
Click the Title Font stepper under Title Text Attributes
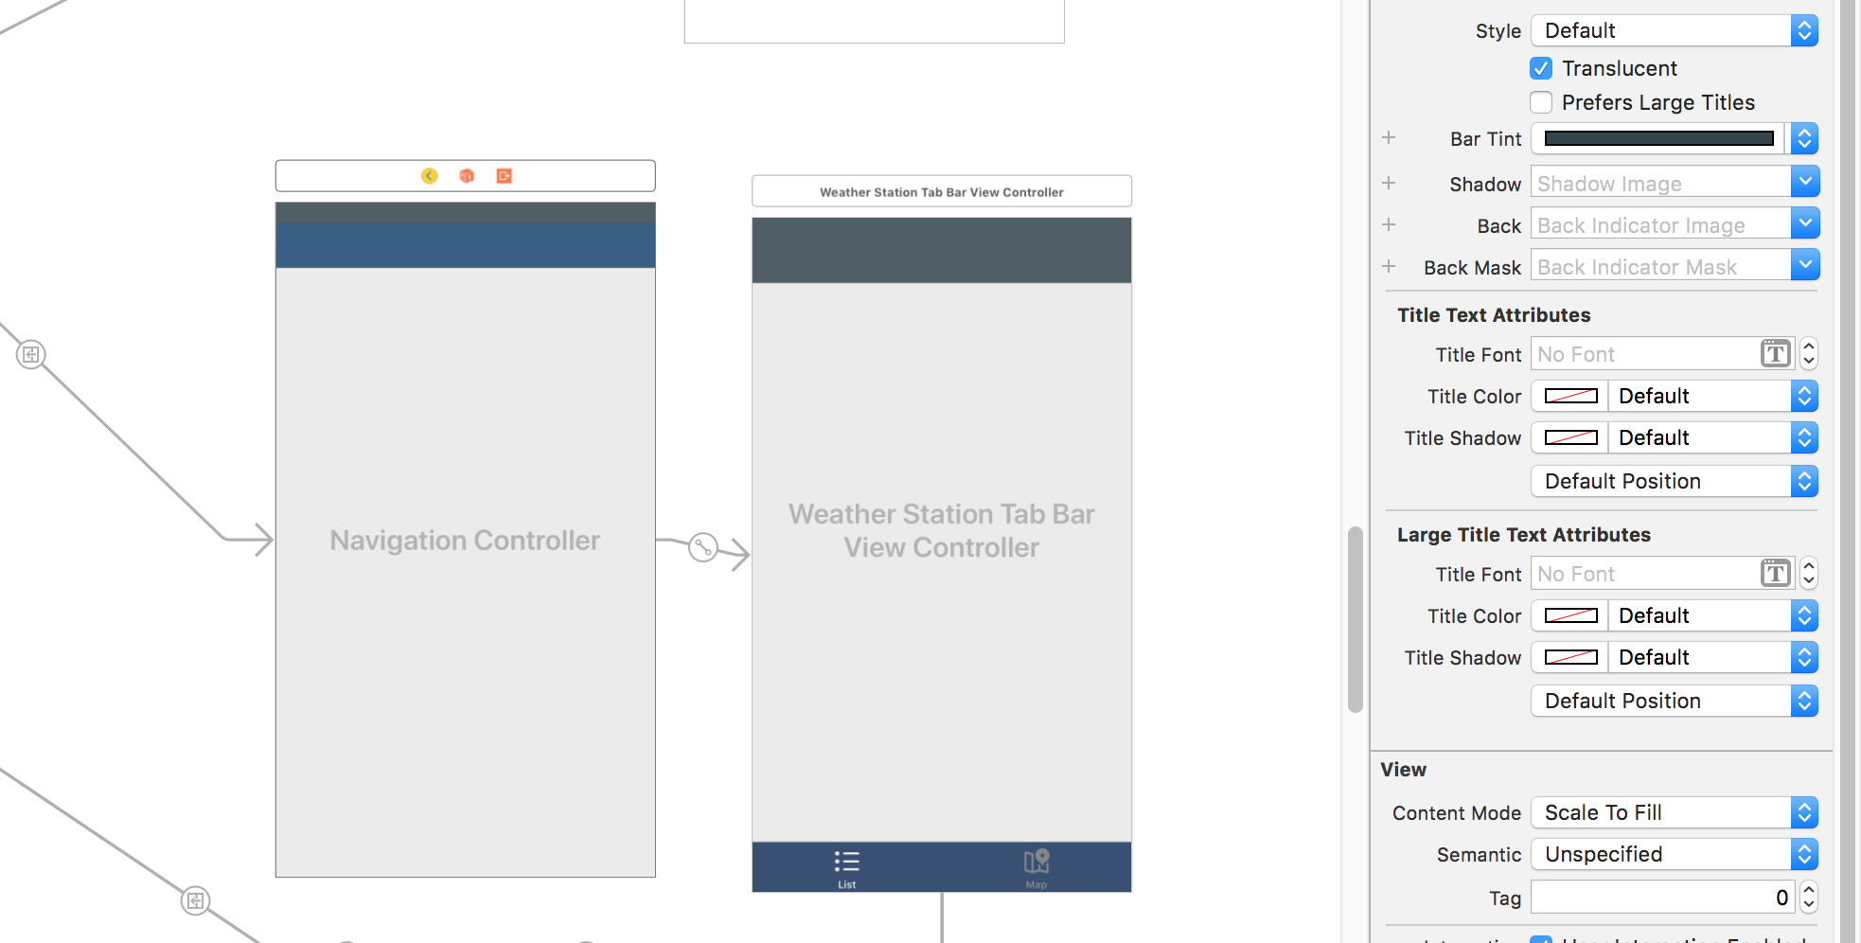(x=1809, y=353)
